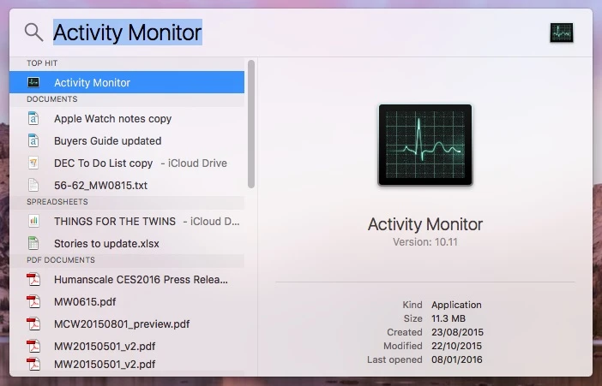Click the TOP HIT section header
The width and height of the screenshot is (602, 386).
point(42,63)
